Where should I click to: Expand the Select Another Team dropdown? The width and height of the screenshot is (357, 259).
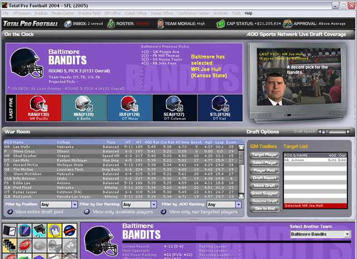pos(347,234)
